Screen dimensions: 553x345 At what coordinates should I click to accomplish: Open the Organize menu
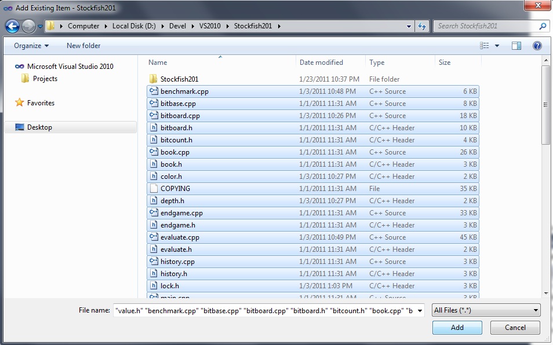(x=31, y=46)
